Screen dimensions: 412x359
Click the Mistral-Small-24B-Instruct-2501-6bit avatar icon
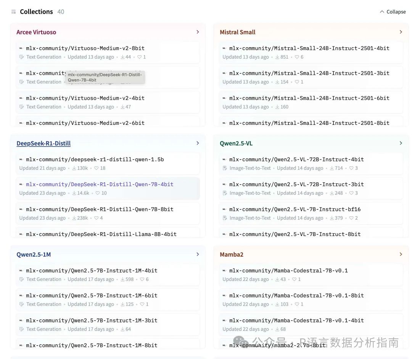pos(224,98)
